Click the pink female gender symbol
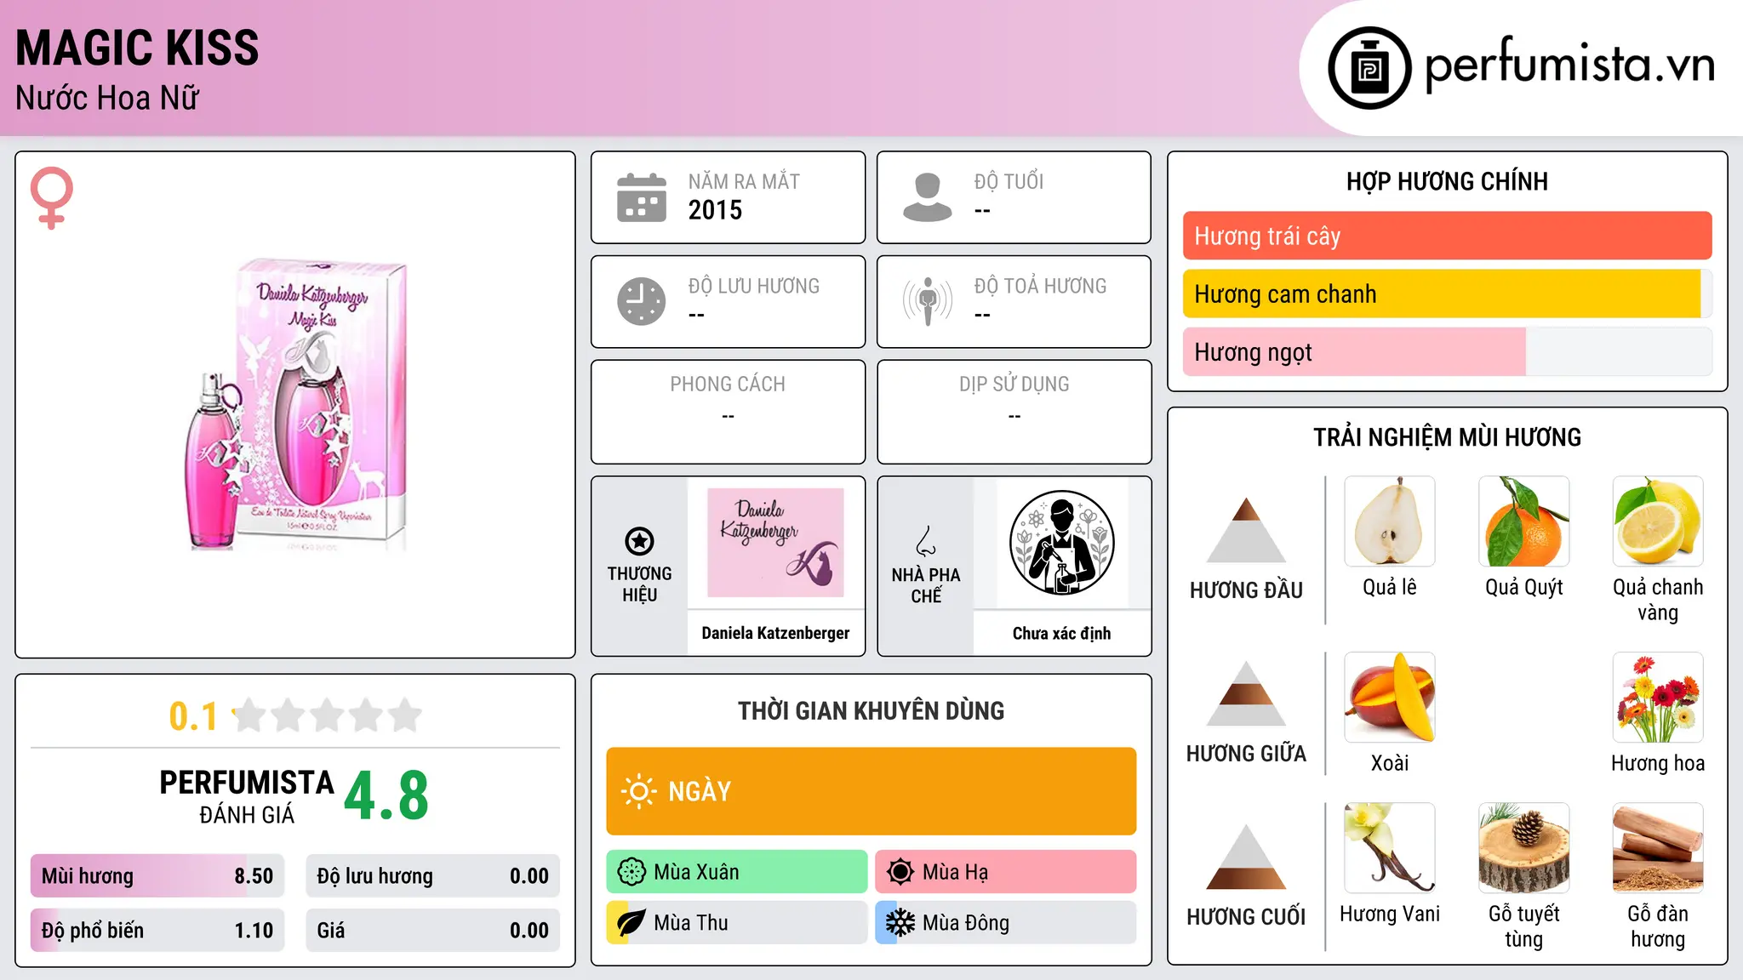The image size is (1743, 980). [52, 197]
